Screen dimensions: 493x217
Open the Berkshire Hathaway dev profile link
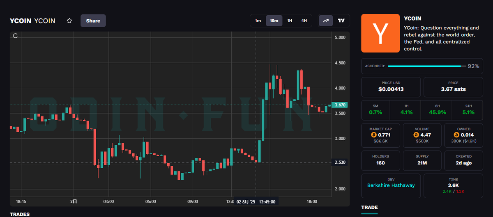391,185
